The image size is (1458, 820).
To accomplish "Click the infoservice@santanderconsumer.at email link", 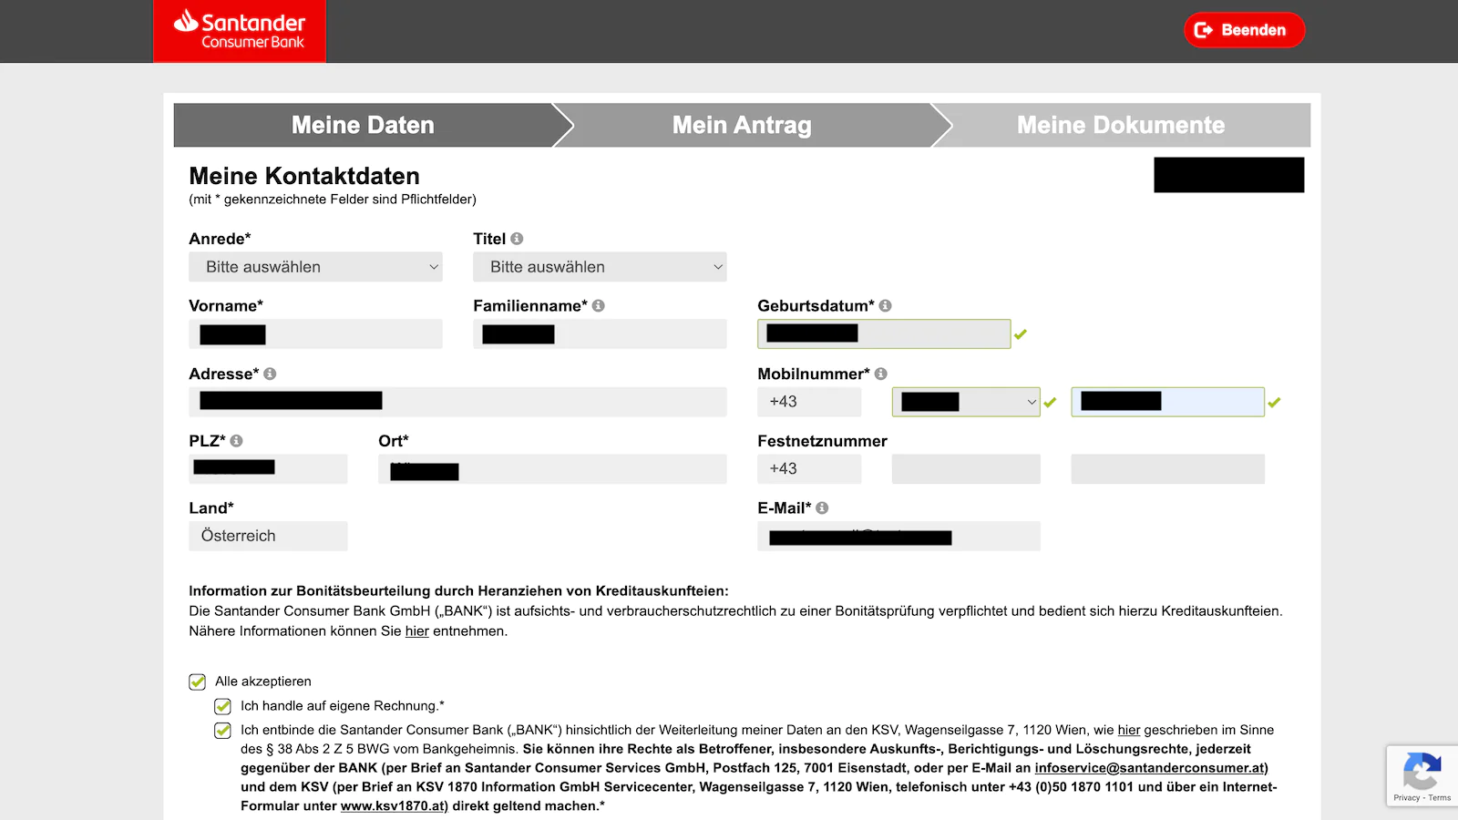I will [1149, 768].
